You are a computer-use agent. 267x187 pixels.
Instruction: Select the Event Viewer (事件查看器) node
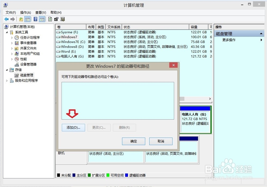[x=28, y=43]
